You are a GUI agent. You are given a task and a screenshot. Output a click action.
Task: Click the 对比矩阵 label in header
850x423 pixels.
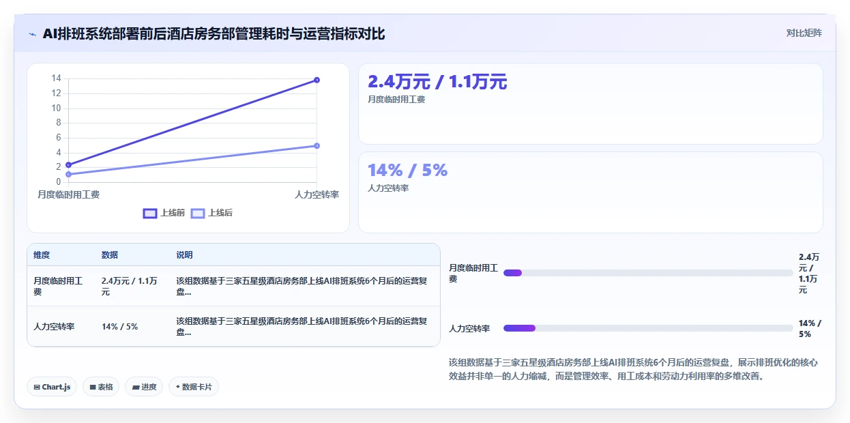[804, 33]
